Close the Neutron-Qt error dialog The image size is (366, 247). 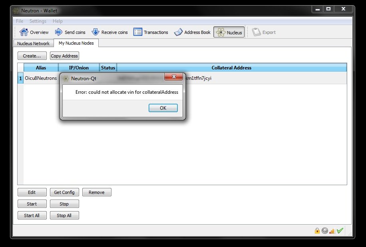point(174,77)
